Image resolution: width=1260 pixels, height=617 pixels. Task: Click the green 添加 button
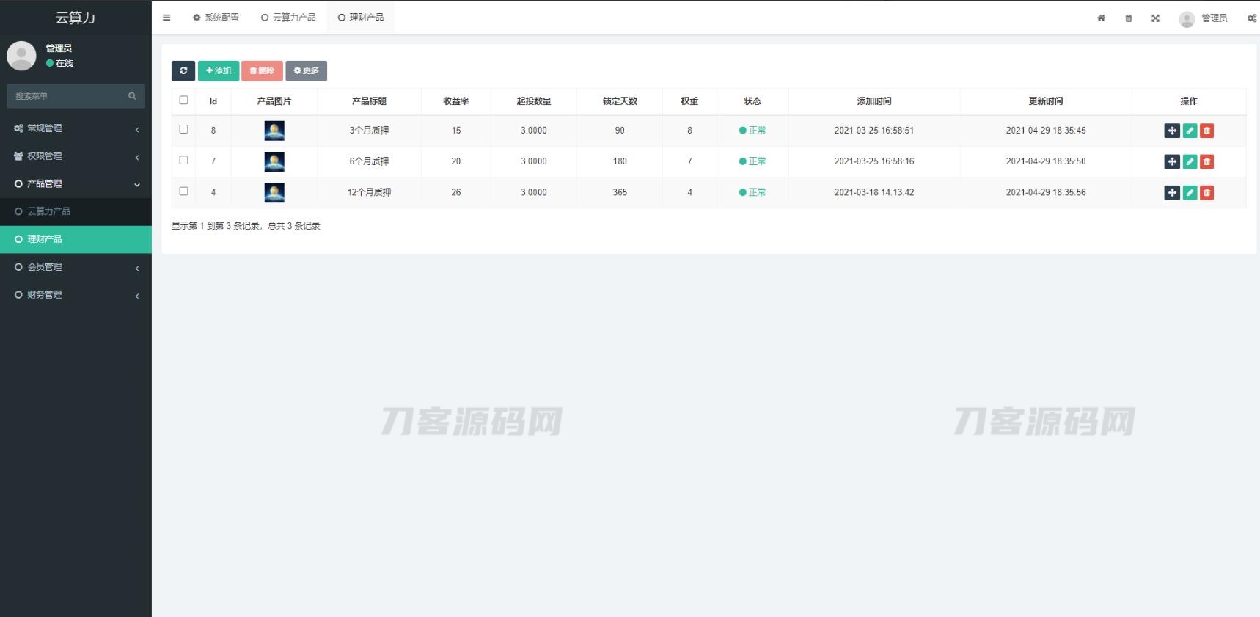219,70
